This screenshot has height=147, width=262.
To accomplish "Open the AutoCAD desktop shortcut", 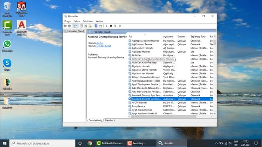I will click(x=22, y=28).
